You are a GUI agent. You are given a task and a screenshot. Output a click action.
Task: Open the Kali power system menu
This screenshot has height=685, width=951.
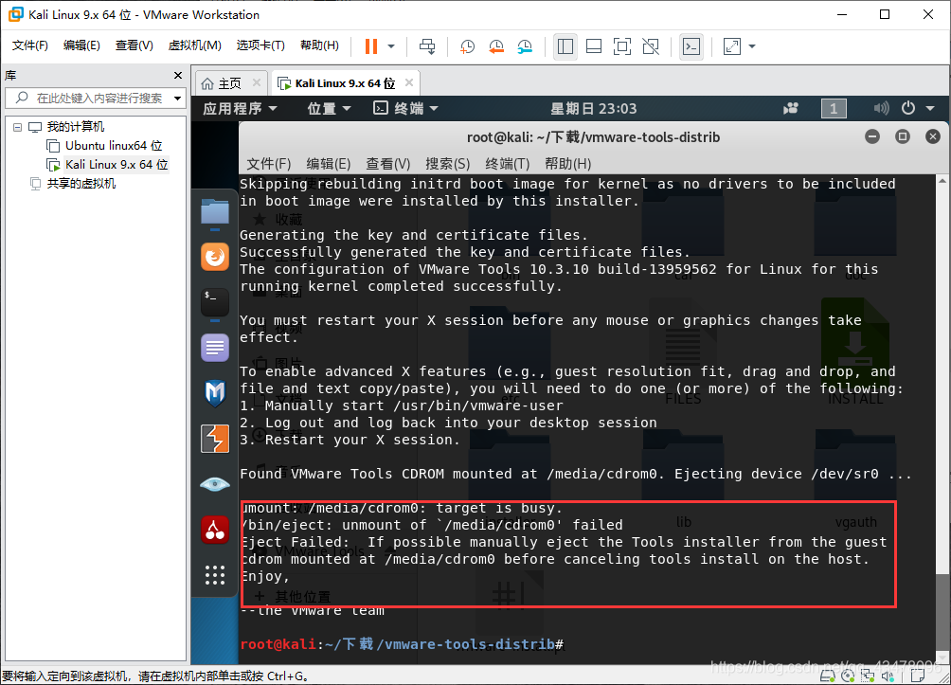[908, 108]
